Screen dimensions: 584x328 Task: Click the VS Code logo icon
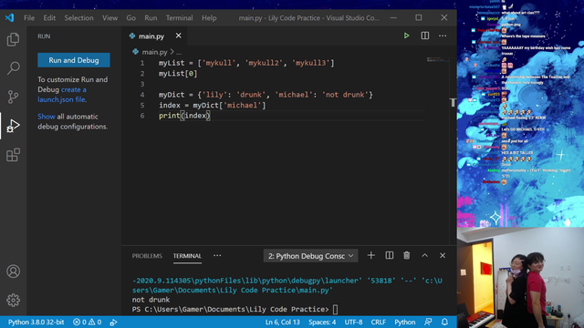9,17
